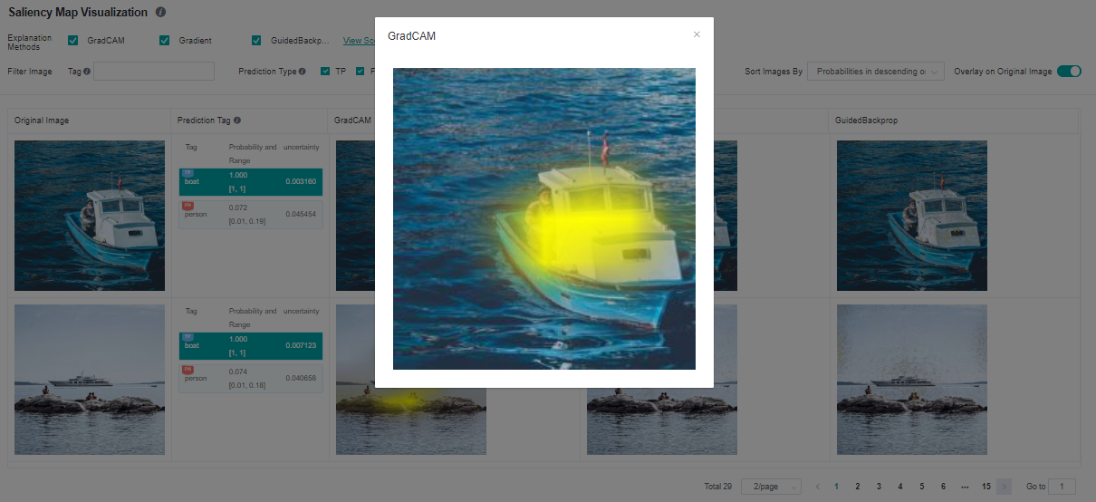The image size is (1096, 502).
Task: Click the Tag filter info icon
Action: click(87, 71)
